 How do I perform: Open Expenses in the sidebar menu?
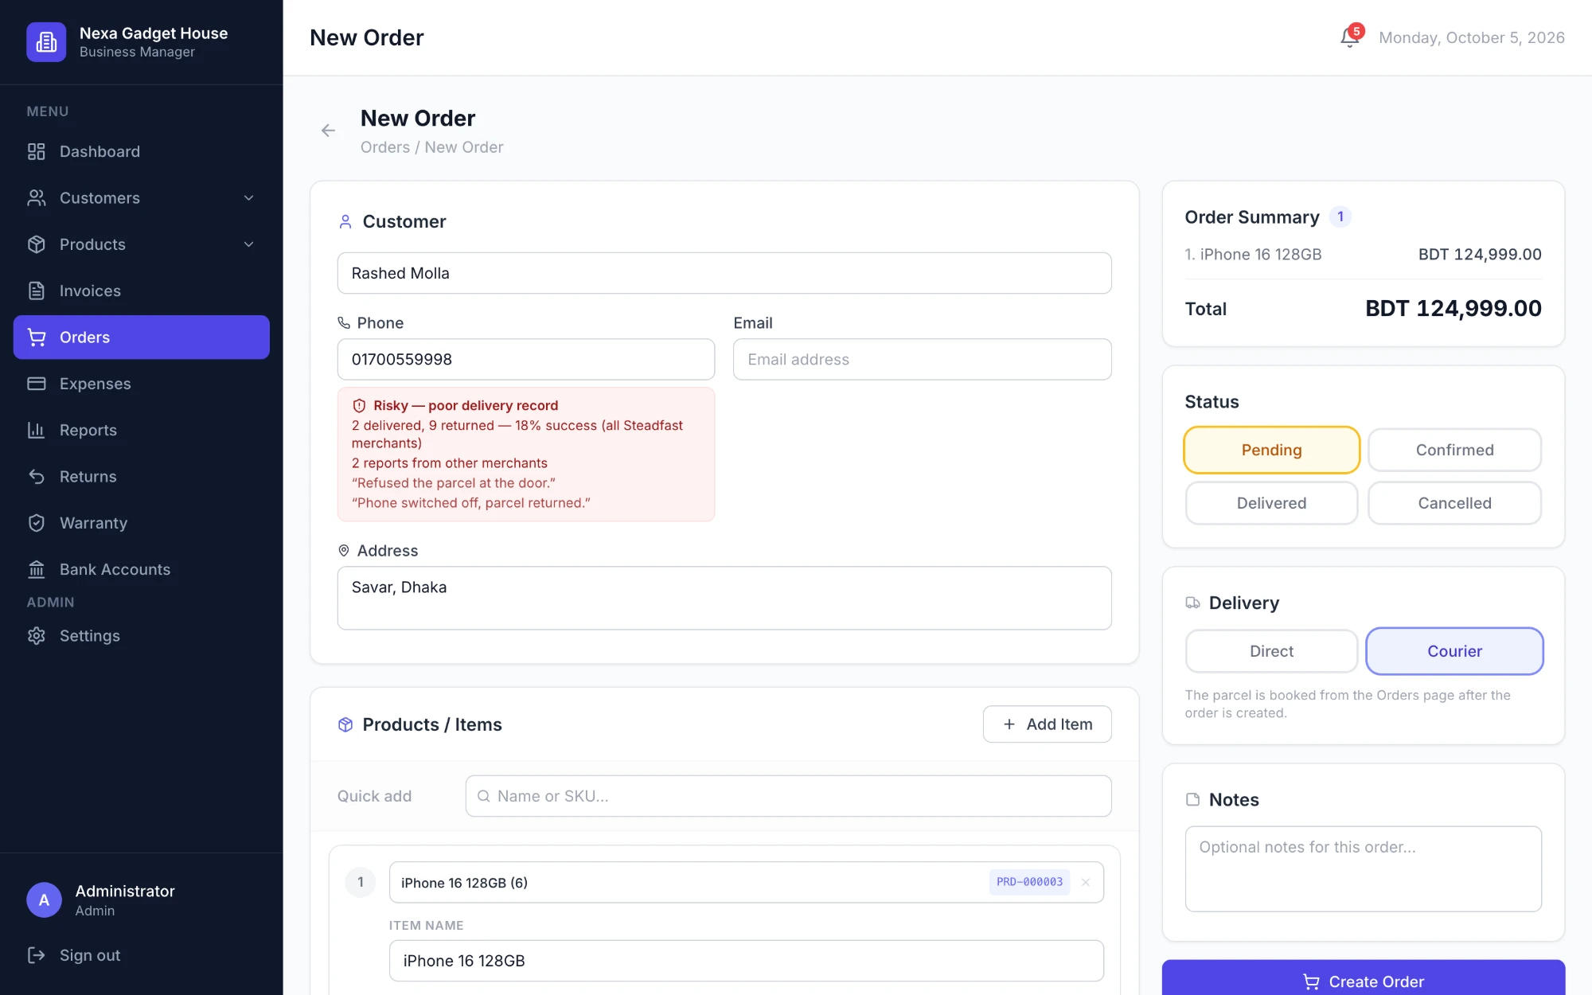142,384
